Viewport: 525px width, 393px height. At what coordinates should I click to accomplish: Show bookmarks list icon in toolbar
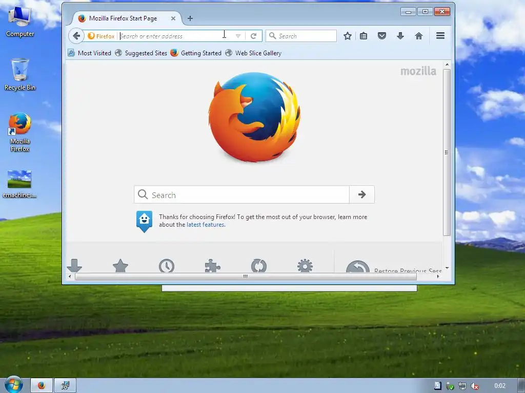coord(364,36)
